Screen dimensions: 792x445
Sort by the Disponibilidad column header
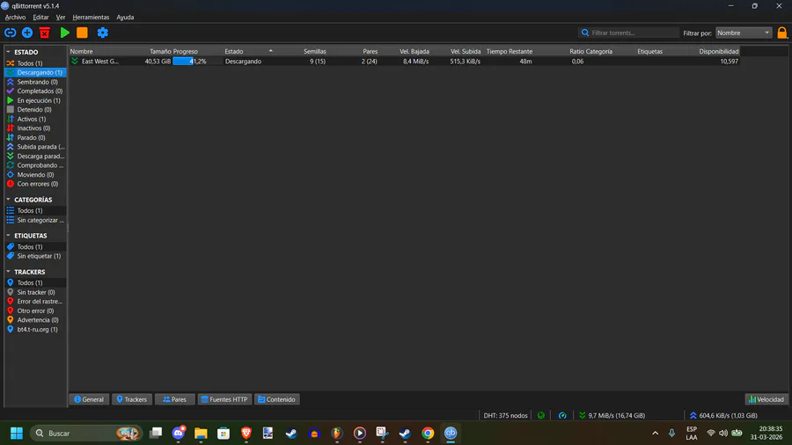click(x=715, y=52)
